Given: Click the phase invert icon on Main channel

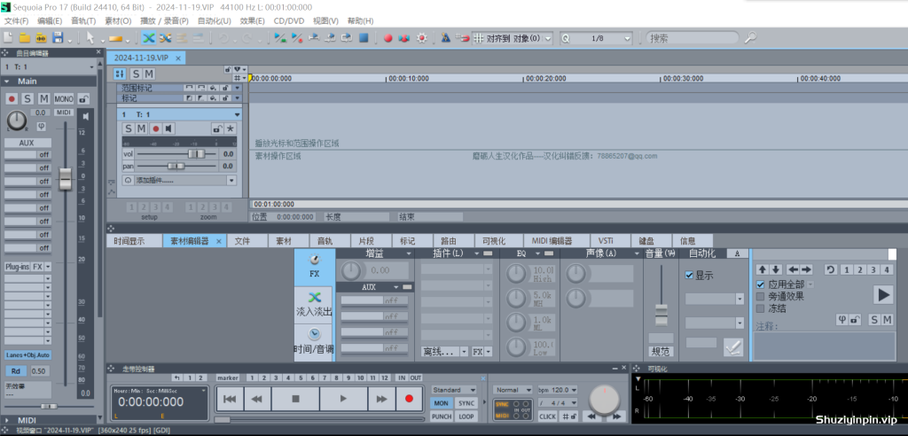Looking at the screenshot, I should 42,126.
